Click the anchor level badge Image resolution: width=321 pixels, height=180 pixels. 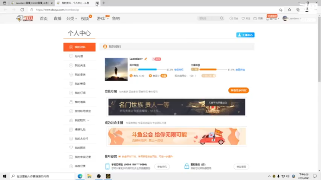pyautogui.click(x=195, y=69)
